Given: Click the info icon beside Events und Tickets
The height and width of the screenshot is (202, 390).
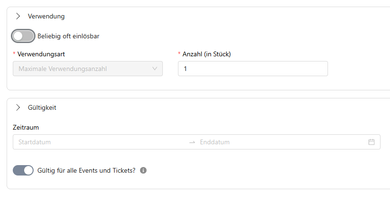Looking at the screenshot, I should pyautogui.click(x=143, y=170).
